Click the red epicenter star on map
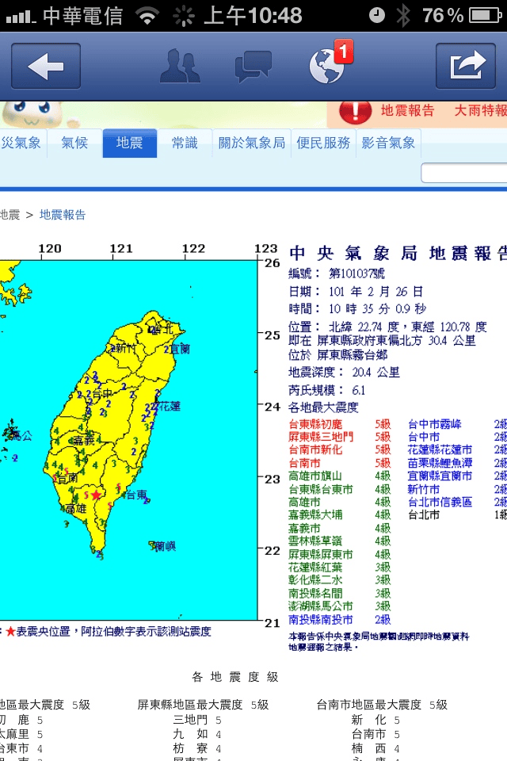Screen dimensions: 507x761 (97, 495)
